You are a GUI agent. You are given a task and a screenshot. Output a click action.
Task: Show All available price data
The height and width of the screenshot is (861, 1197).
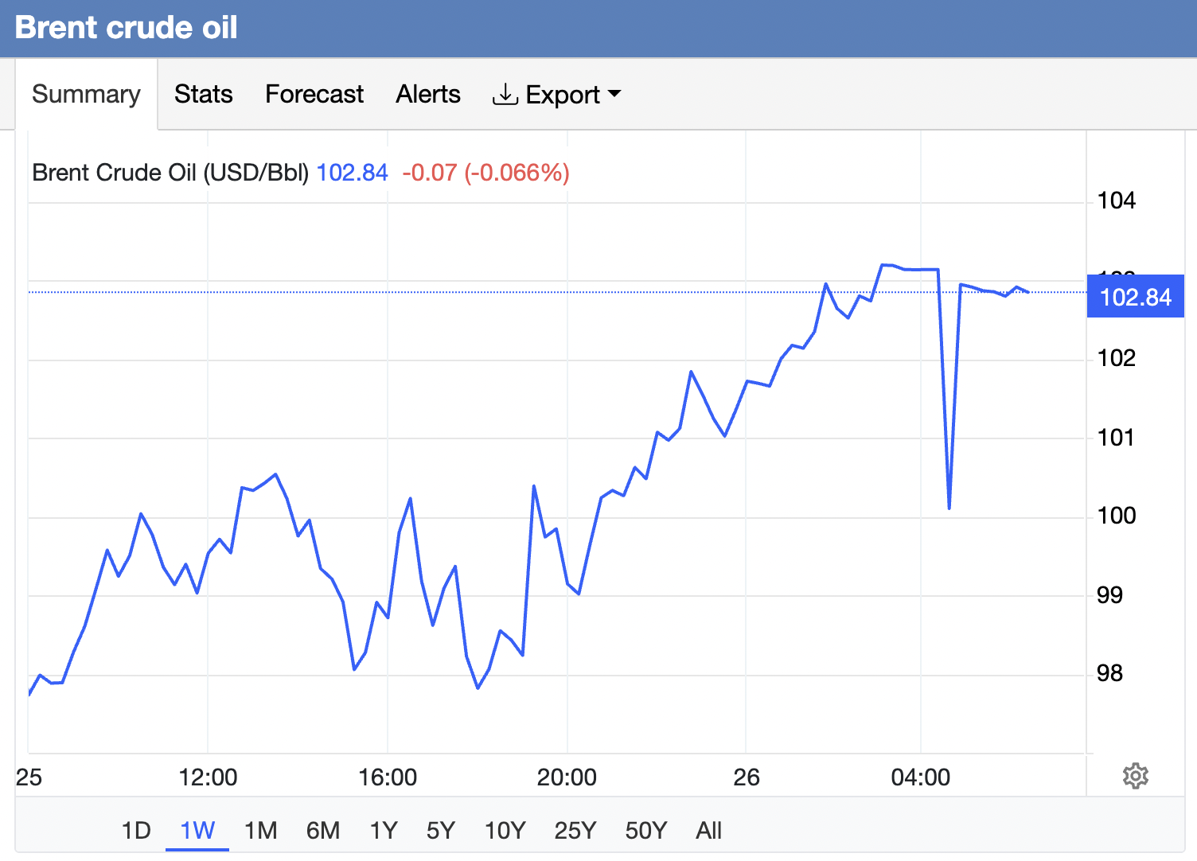708,831
